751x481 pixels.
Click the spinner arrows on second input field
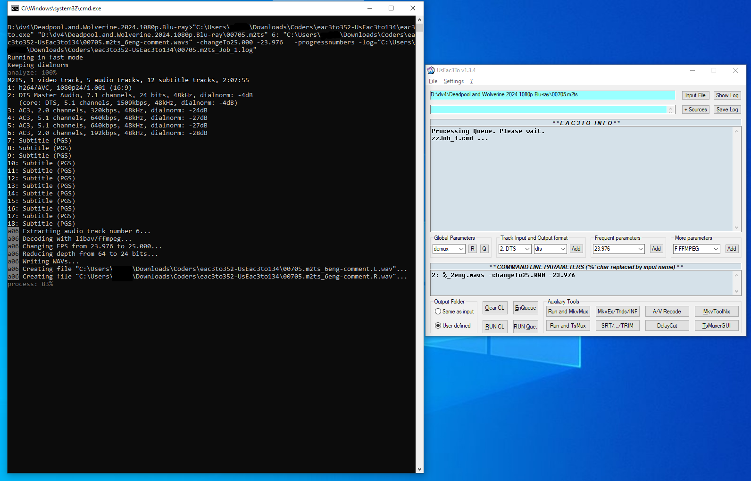(670, 110)
